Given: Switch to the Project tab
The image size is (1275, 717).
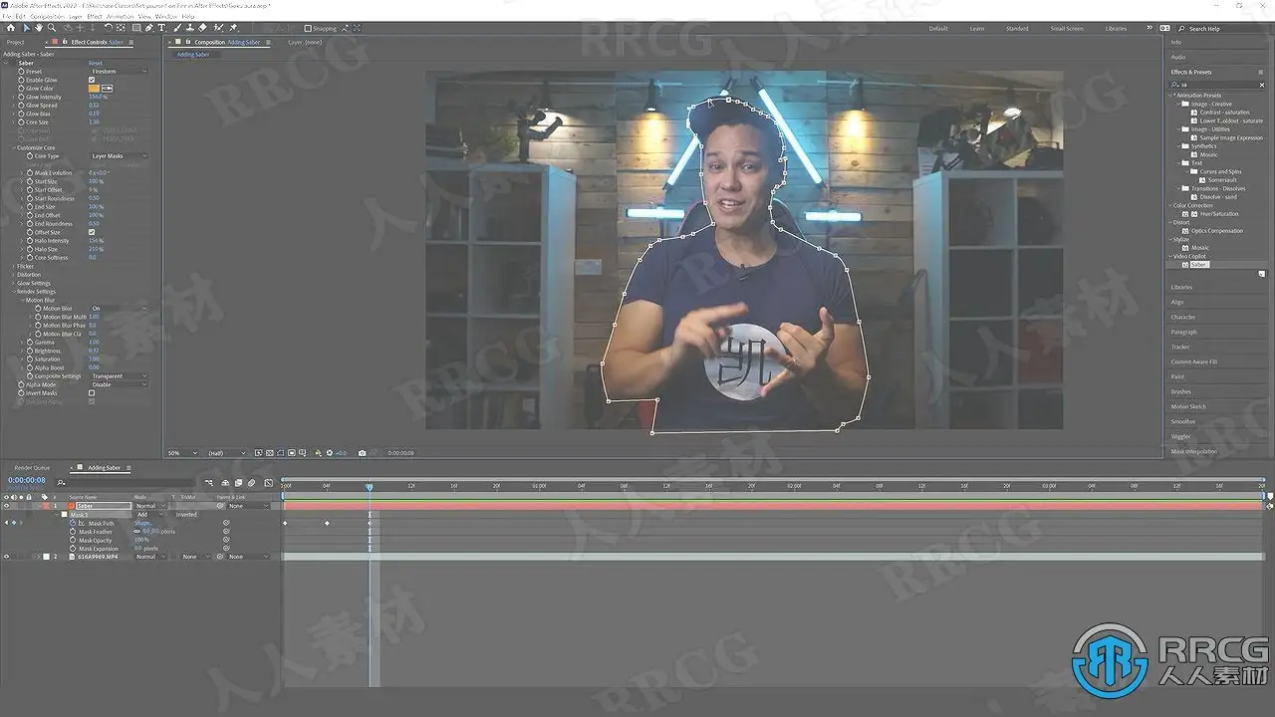Looking at the screenshot, I should pos(15,42).
